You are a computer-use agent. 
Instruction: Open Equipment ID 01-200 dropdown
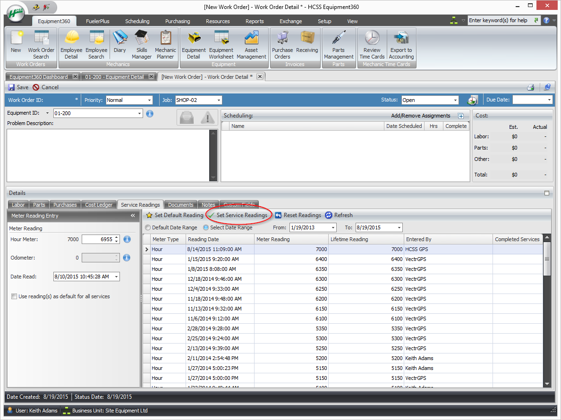[139, 113]
